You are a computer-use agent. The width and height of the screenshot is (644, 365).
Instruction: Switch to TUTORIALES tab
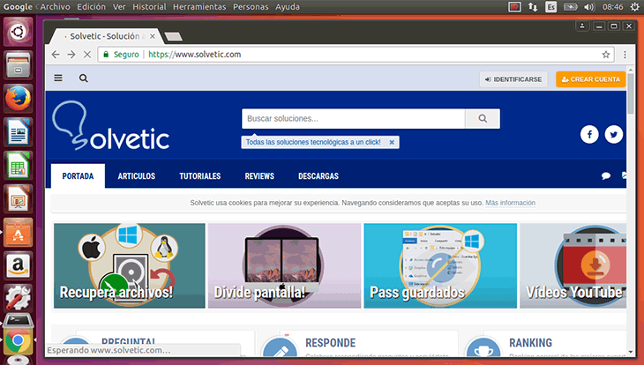coord(200,176)
